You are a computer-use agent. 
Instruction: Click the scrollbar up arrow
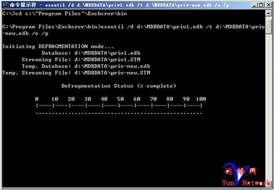coord(269,13)
